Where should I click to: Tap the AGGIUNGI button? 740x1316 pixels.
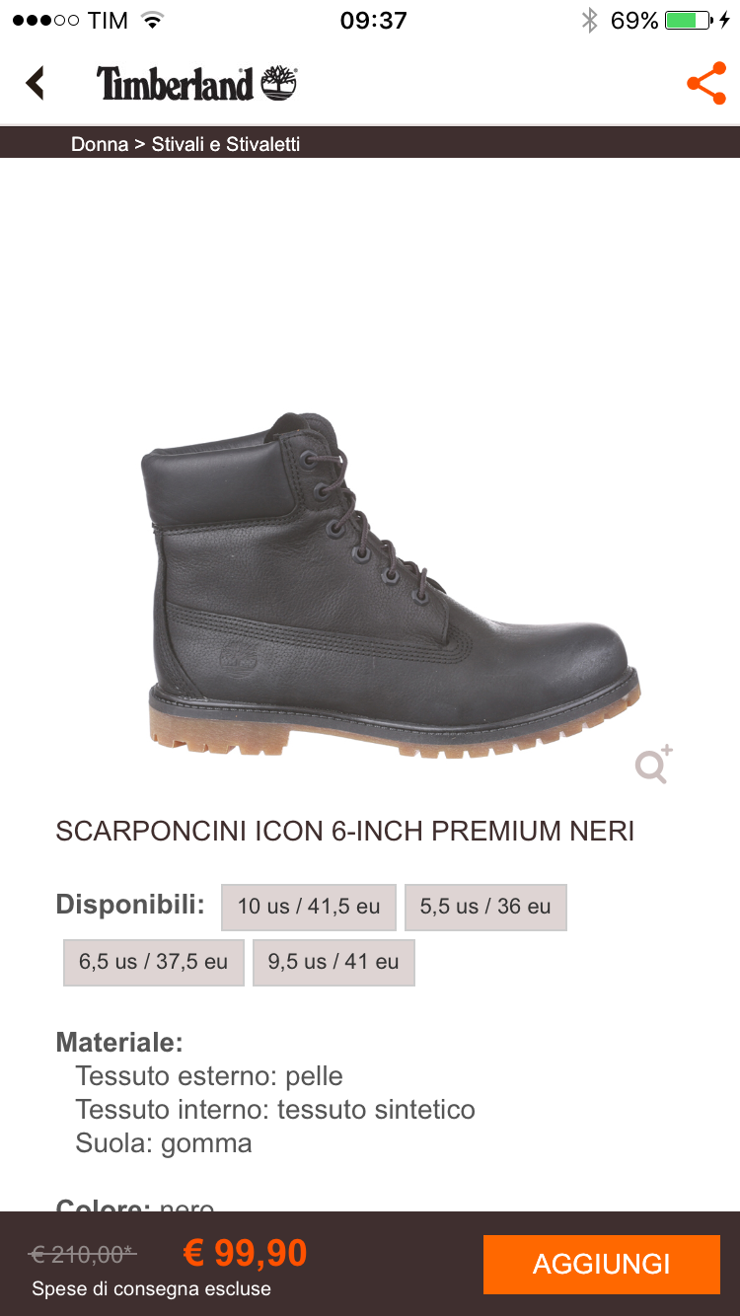tap(602, 1264)
